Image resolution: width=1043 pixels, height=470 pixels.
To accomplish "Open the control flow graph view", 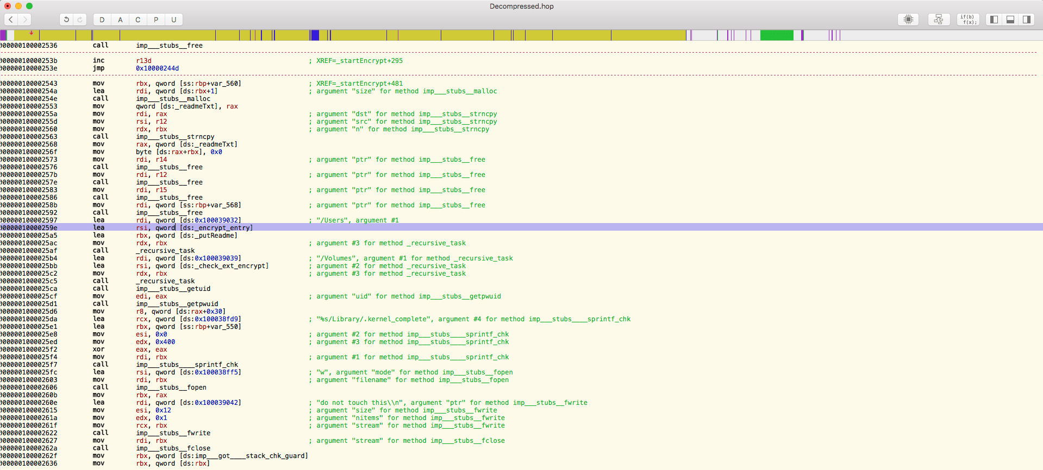I will [939, 20].
